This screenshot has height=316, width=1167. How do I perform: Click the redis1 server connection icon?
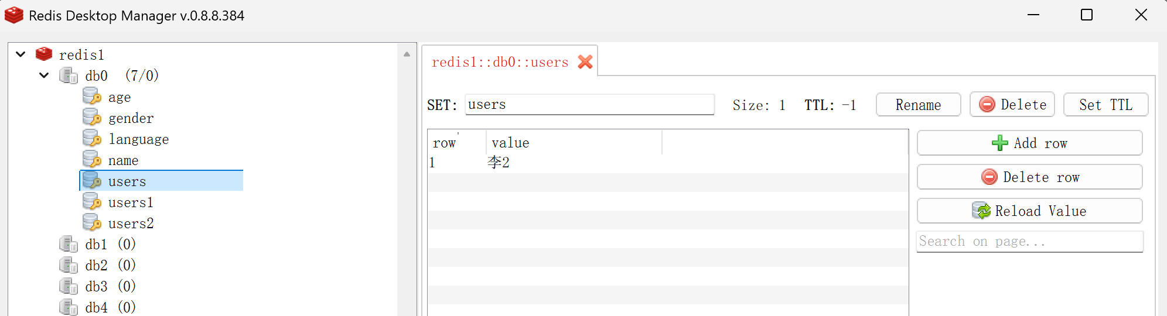44,54
